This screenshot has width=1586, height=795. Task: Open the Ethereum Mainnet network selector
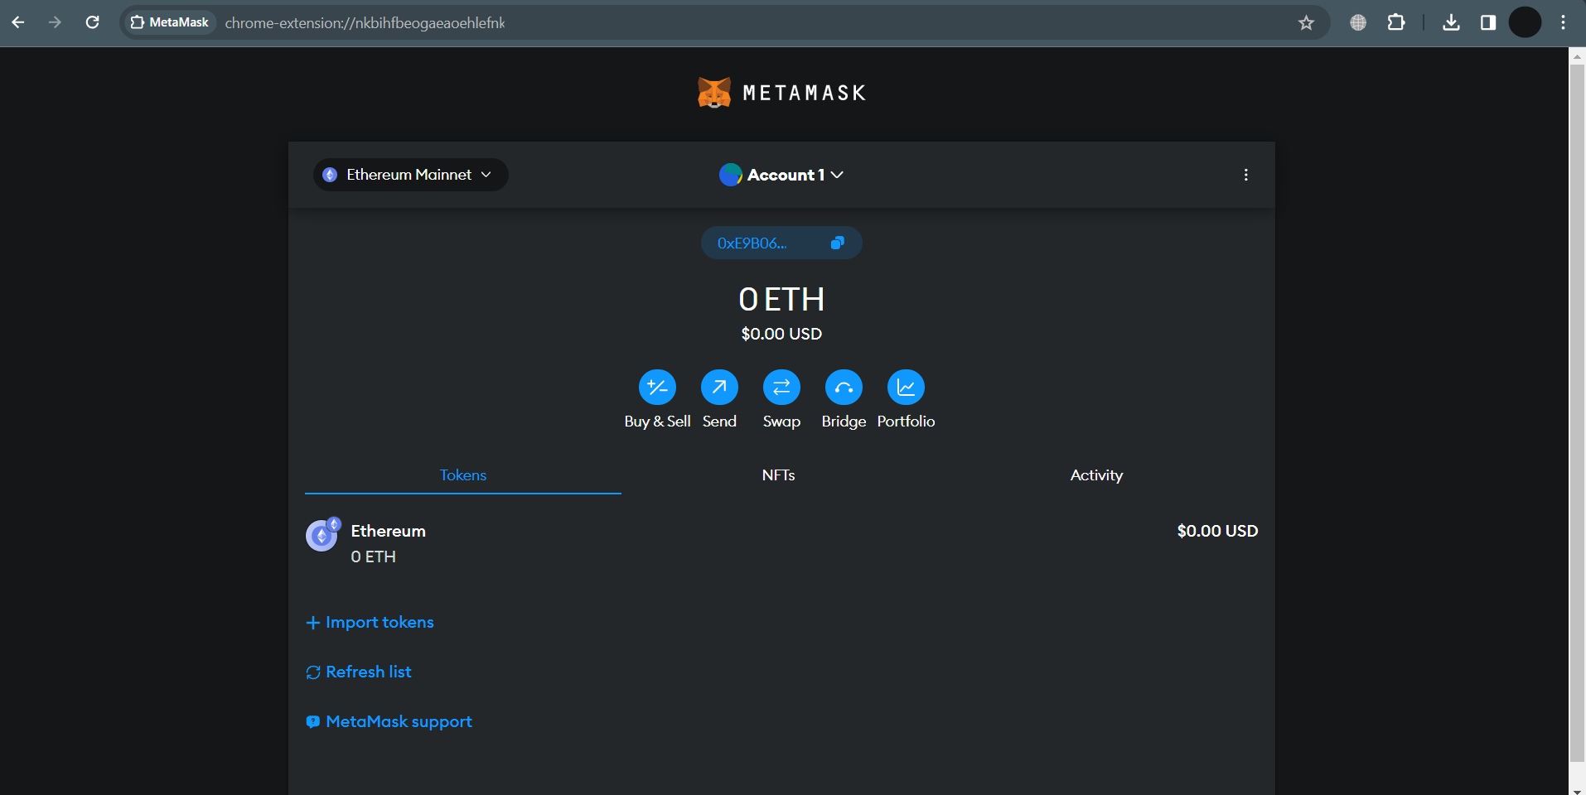pyautogui.click(x=409, y=175)
